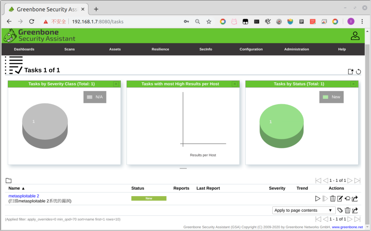Toggle the N/A legend entry in severity chart

coord(95,97)
